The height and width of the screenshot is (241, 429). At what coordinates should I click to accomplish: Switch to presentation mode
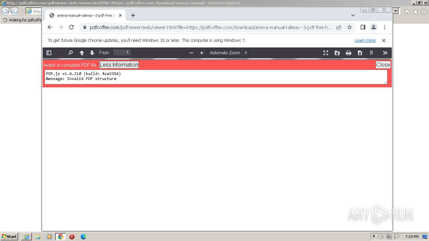pos(326,53)
